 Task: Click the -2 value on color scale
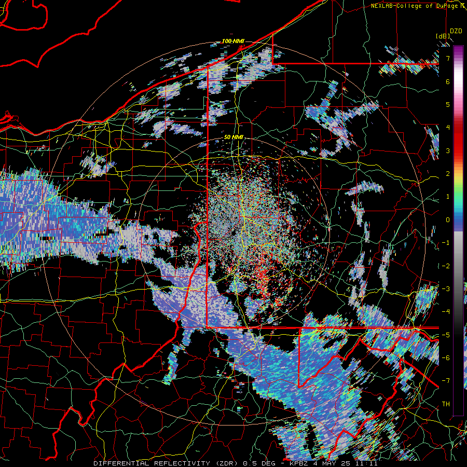[446, 266]
